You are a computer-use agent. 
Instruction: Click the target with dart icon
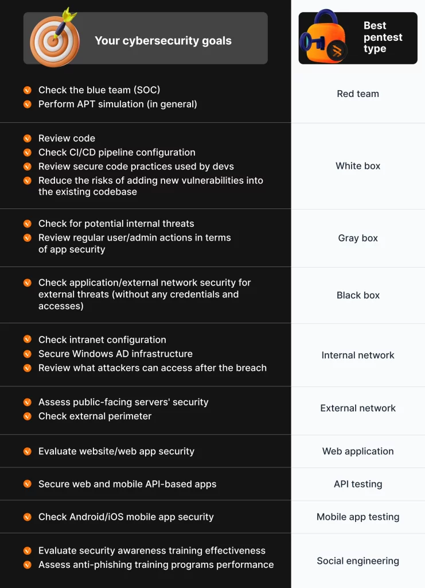point(54,38)
